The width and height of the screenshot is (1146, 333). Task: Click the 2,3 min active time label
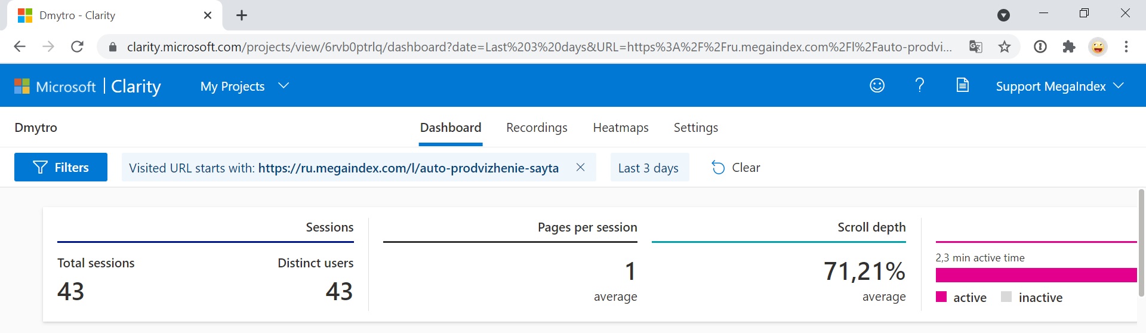tap(980, 258)
